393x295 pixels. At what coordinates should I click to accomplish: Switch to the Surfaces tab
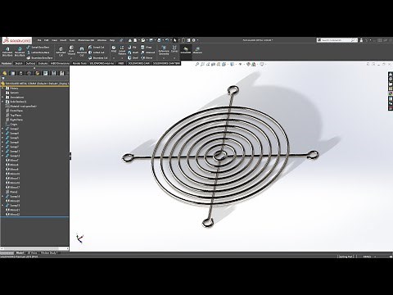coord(30,63)
